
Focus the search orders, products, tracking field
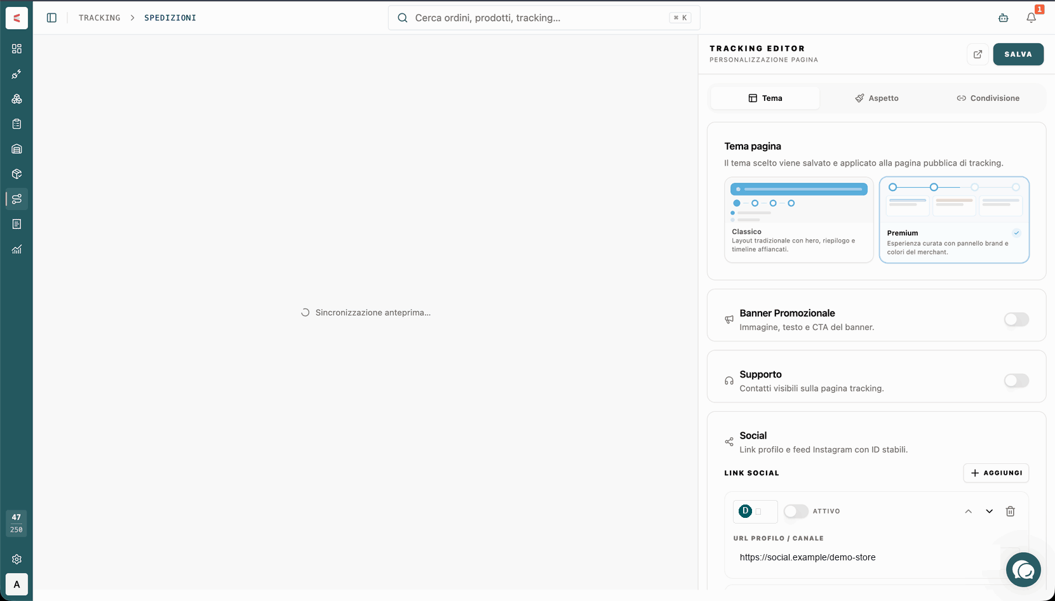click(x=544, y=18)
